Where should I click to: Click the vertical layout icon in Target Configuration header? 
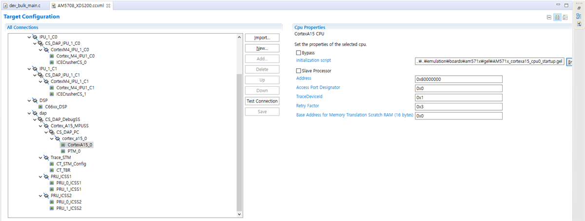[x=565, y=17]
